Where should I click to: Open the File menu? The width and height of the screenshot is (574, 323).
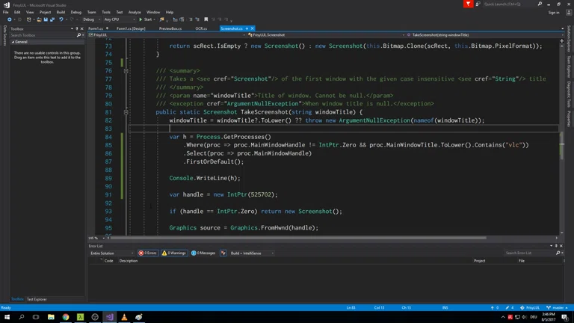[5, 12]
